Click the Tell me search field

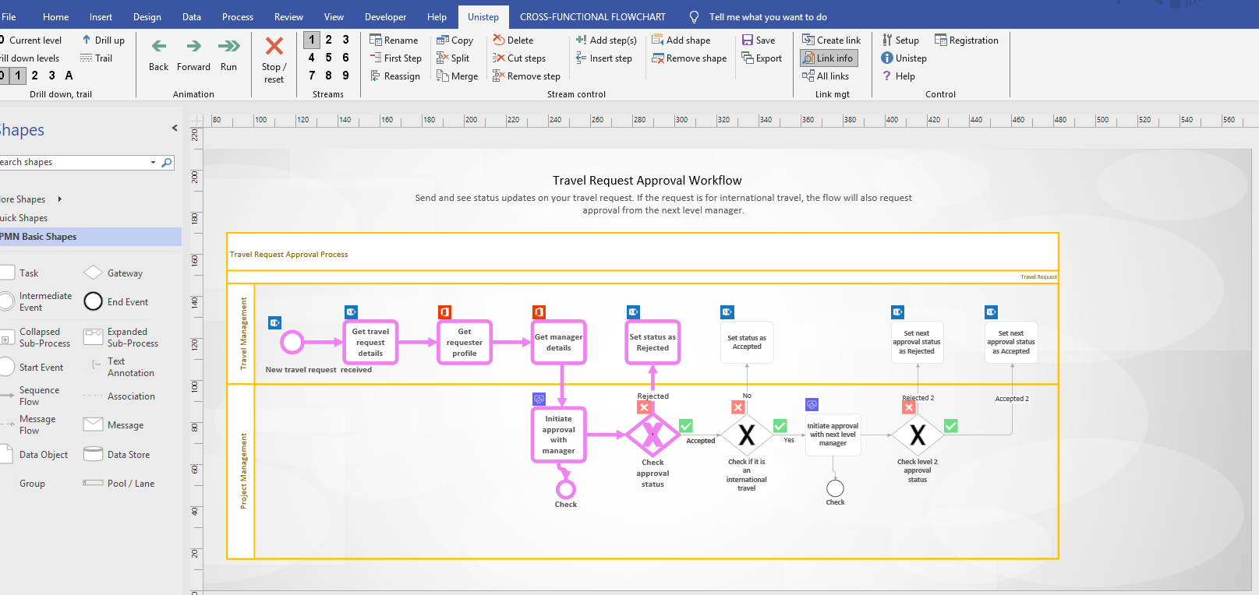767,17
